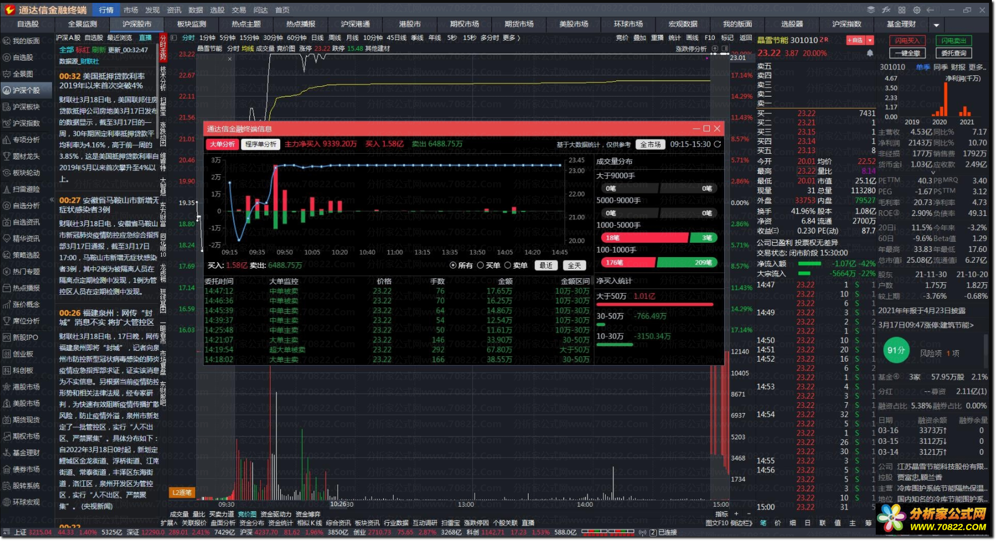The width and height of the screenshot is (997, 541).
Task: Go back with the left arrow icon
Action: (931, 10)
